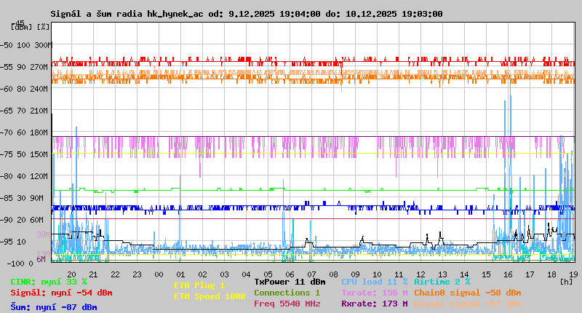582x313 pixels.
Task: Click the 'CPU load 11 %' legend label
Action: tap(374, 282)
